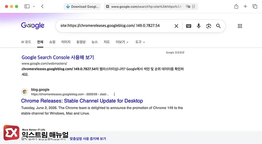Image resolution: width=262 pixels, height=144 pixels.
Task: Go back with the back arrow
Action: coord(42,7)
